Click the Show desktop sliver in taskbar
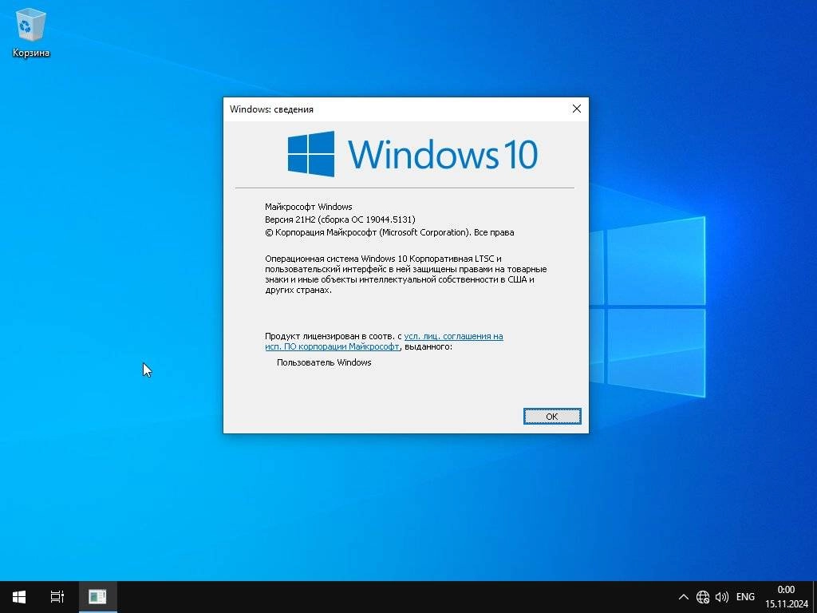 pyautogui.click(x=815, y=597)
